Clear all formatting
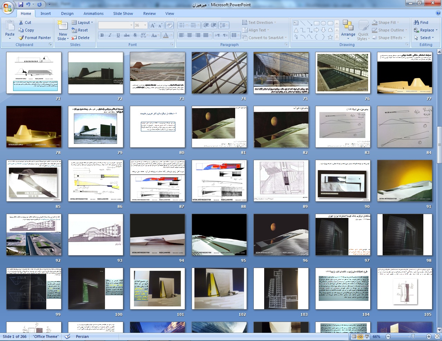This screenshot has width=442, height=341. coord(169,25)
